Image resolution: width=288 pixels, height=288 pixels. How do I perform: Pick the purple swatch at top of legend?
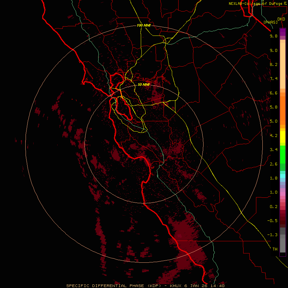pos(283,32)
